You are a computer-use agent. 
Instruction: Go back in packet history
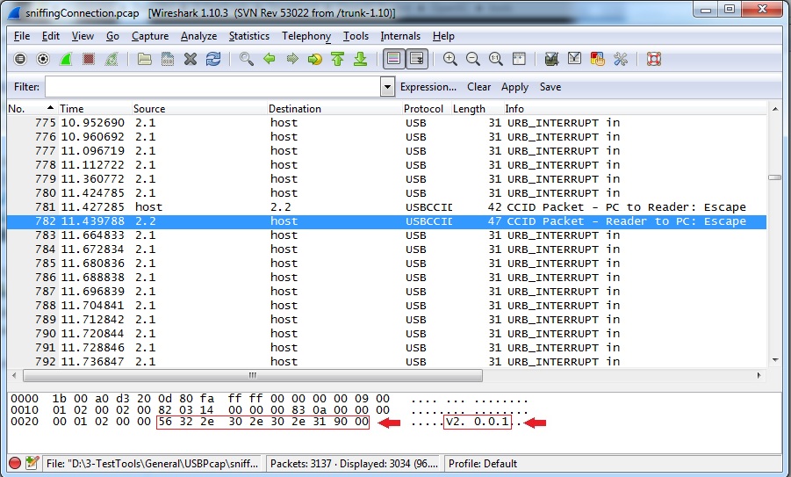pos(270,59)
